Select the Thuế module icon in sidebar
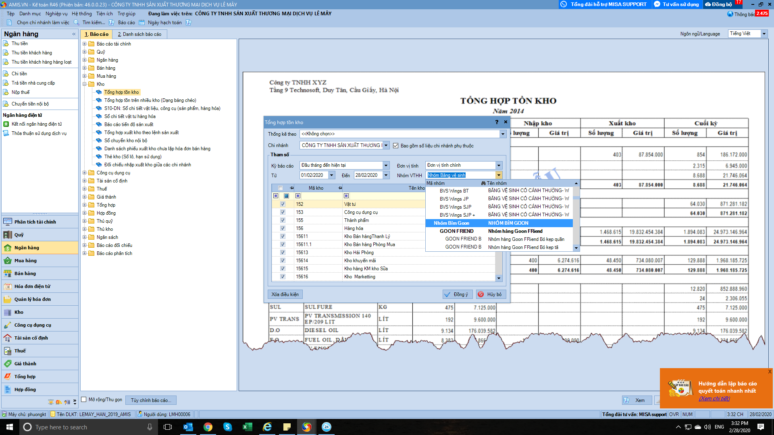This screenshot has height=435, width=774. click(x=8, y=351)
